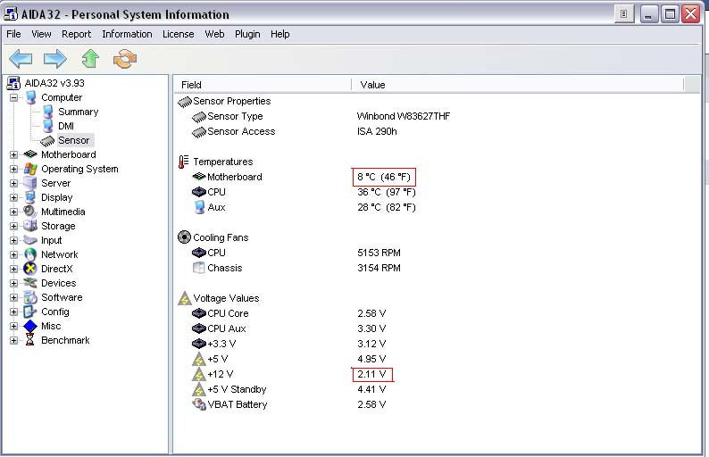The width and height of the screenshot is (709, 457).
Task: Expand the Server tree node
Action: pyautogui.click(x=14, y=184)
